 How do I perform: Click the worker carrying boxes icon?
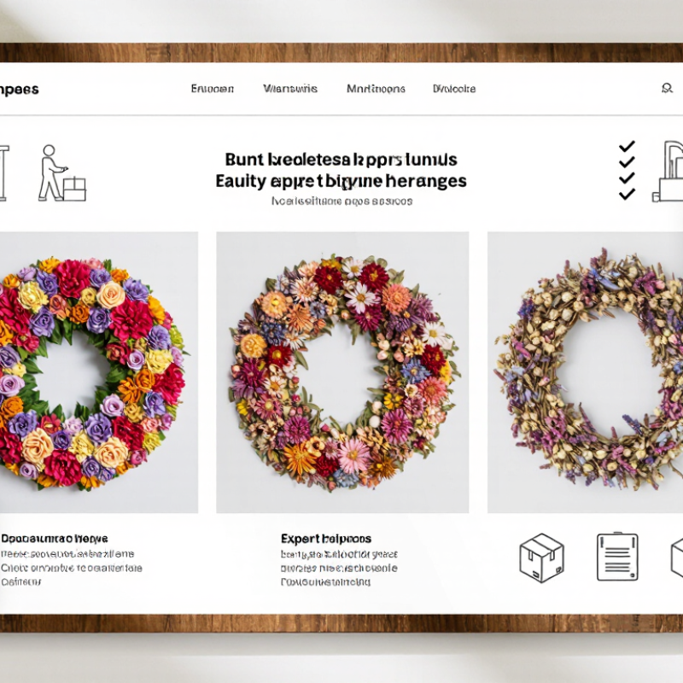(62, 173)
